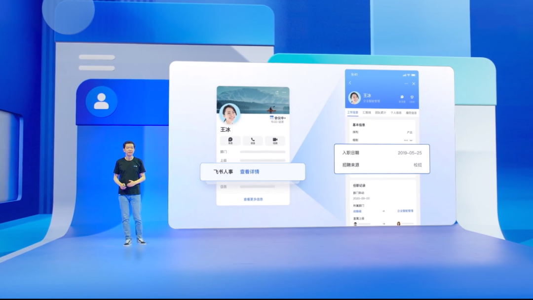533x300 pixels.
Task: Tap the share icon on profile card cover
Action: (x=277, y=92)
